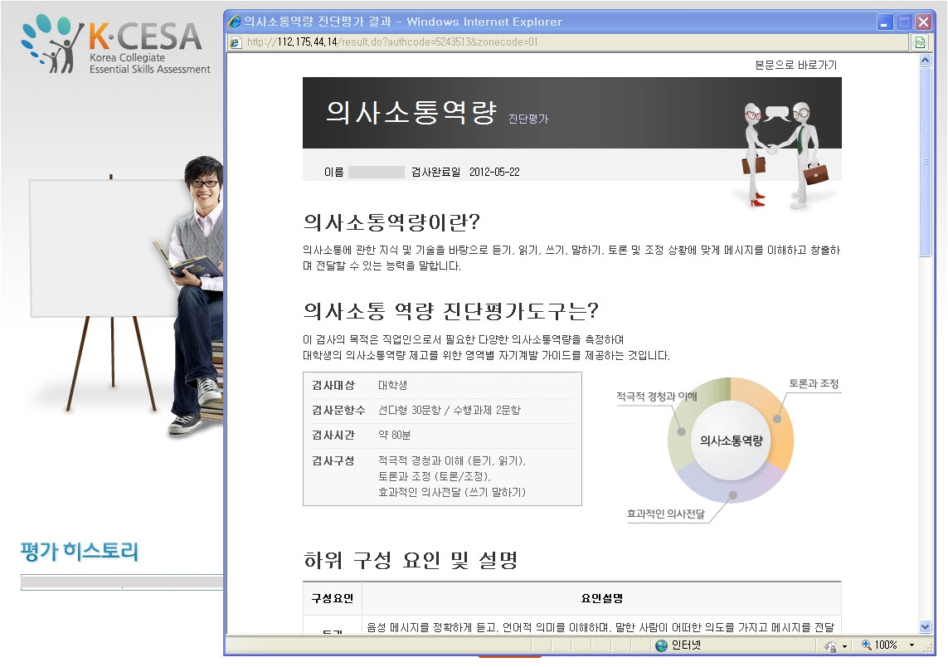Open the protected mode dropdown arrow

[844, 646]
